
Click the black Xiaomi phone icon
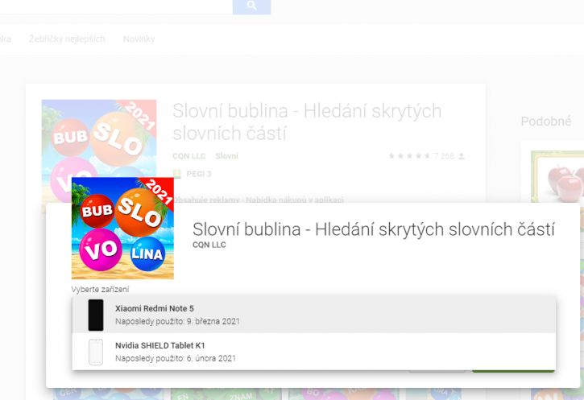click(96, 315)
